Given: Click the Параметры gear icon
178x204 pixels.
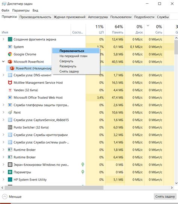Looking at the screenshot, I should pos(10,172).
